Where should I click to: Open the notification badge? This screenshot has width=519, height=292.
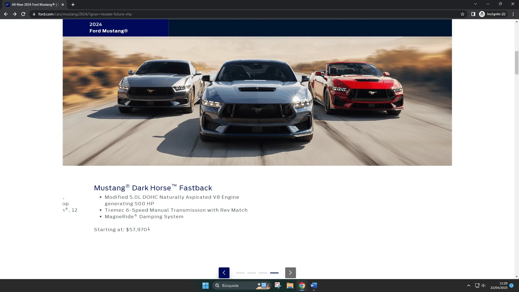pyautogui.click(x=511, y=286)
